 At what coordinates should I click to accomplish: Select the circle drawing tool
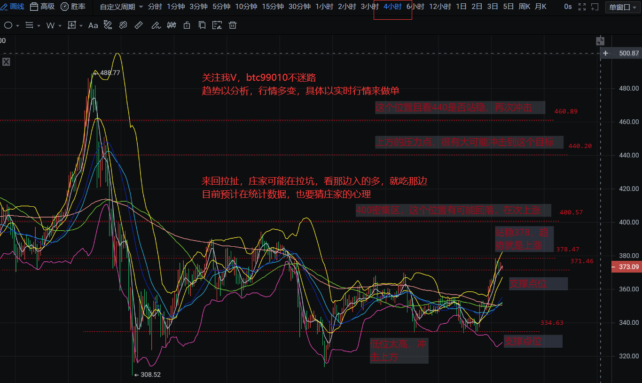8,25
